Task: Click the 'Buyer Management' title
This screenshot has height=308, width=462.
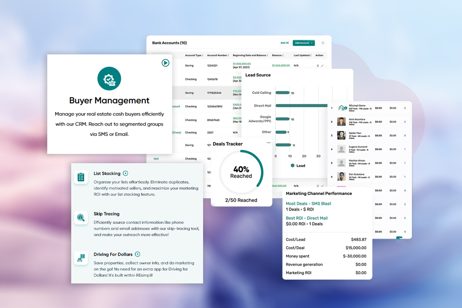Action: pos(109,101)
